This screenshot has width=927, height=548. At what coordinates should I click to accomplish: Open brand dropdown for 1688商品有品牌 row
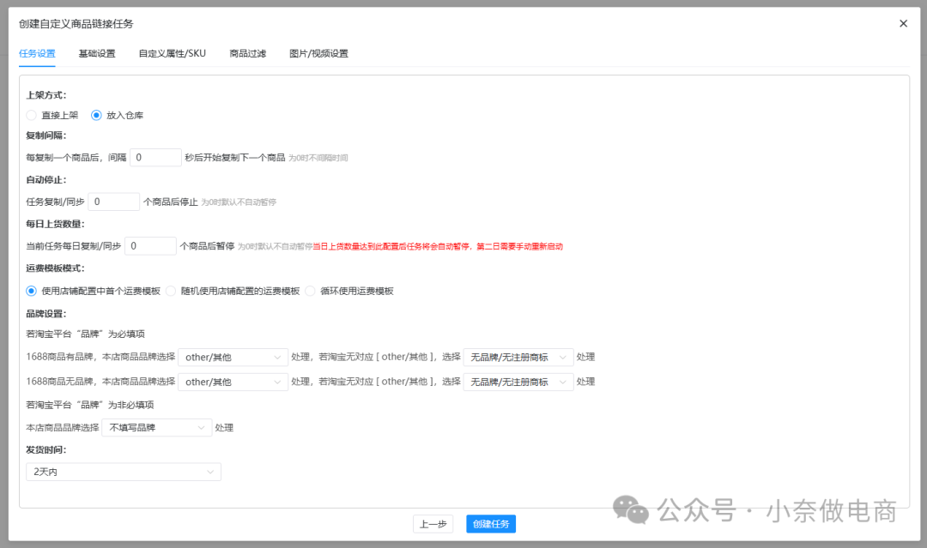tap(233, 358)
